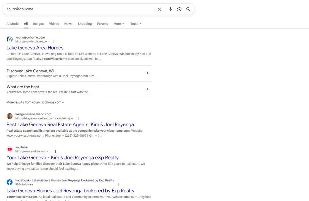Open Best Lake Geneva Real Estate Agents result
309x201 pixels.
coord(70,125)
